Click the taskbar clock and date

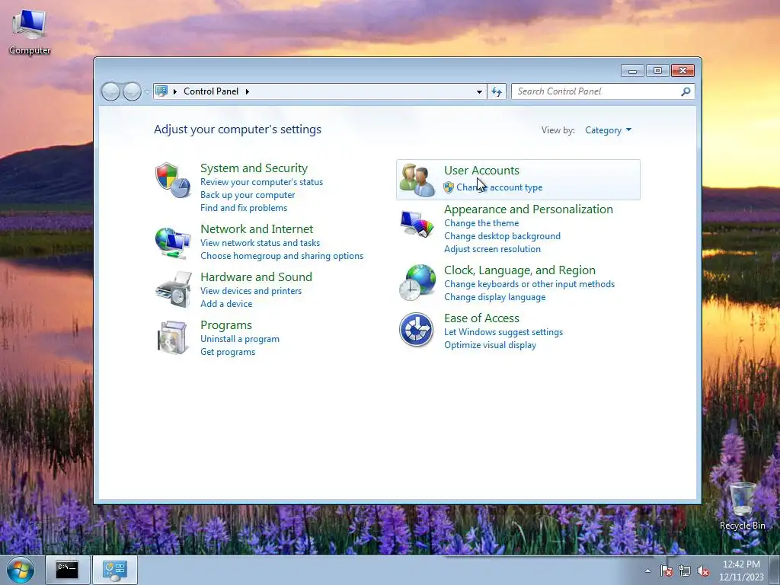pyautogui.click(x=741, y=571)
